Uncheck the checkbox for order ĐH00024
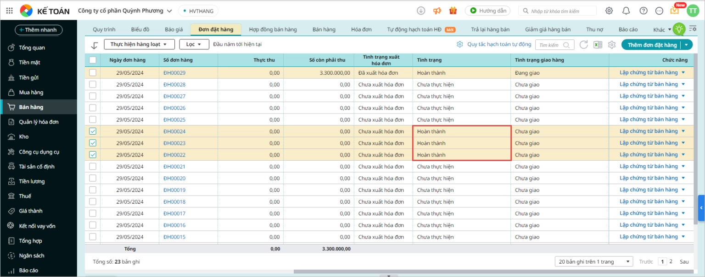The image size is (705, 277). coord(93,131)
